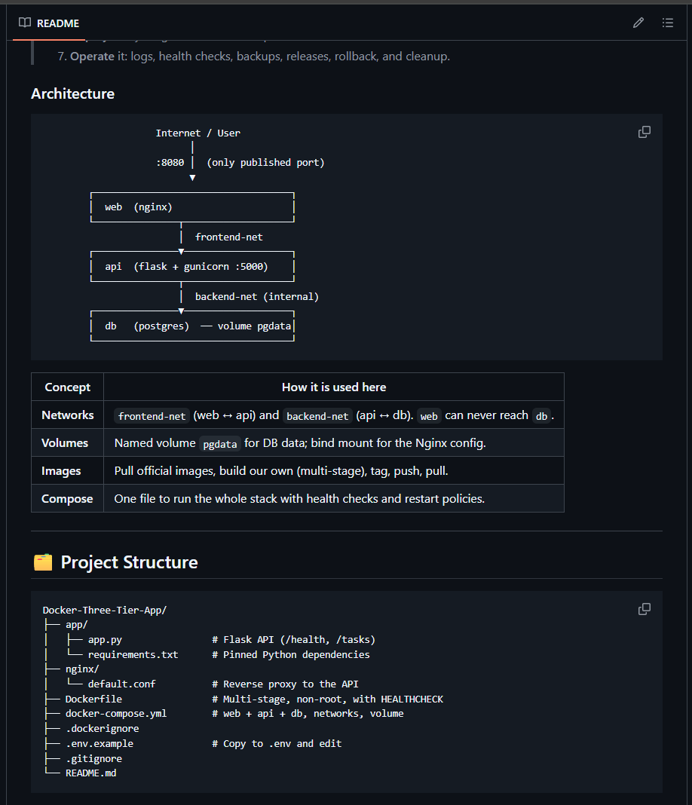Click the Project Structure heading
This screenshot has height=805, width=692.
[x=130, y=562]
